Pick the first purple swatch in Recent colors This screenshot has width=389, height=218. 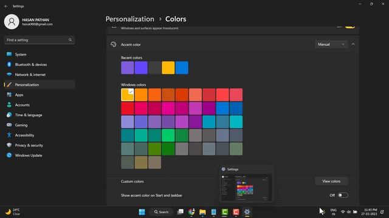click(x=128, y=68)
